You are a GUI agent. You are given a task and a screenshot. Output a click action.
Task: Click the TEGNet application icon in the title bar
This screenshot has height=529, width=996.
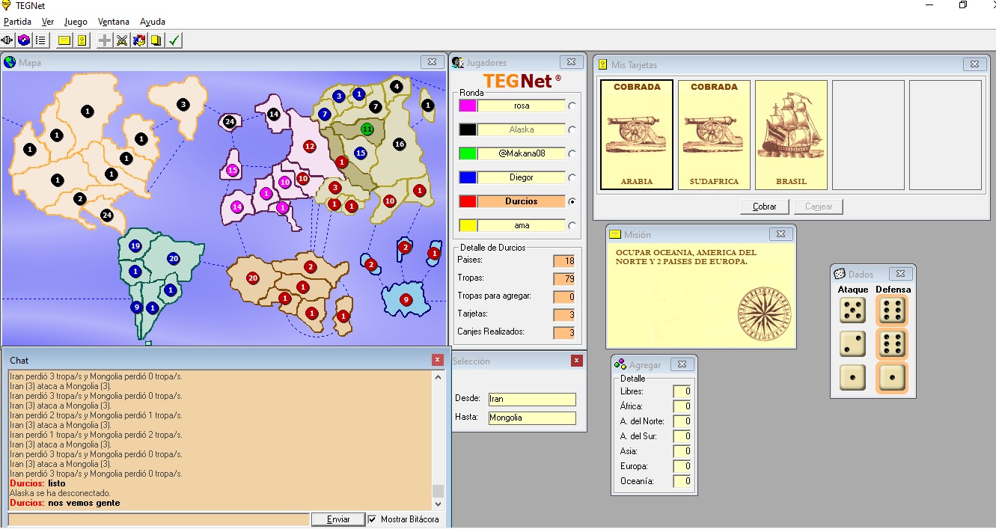coord(7,5)
